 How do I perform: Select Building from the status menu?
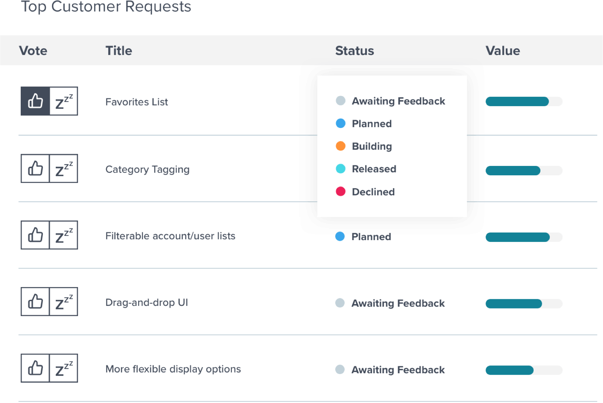(364, 146)
